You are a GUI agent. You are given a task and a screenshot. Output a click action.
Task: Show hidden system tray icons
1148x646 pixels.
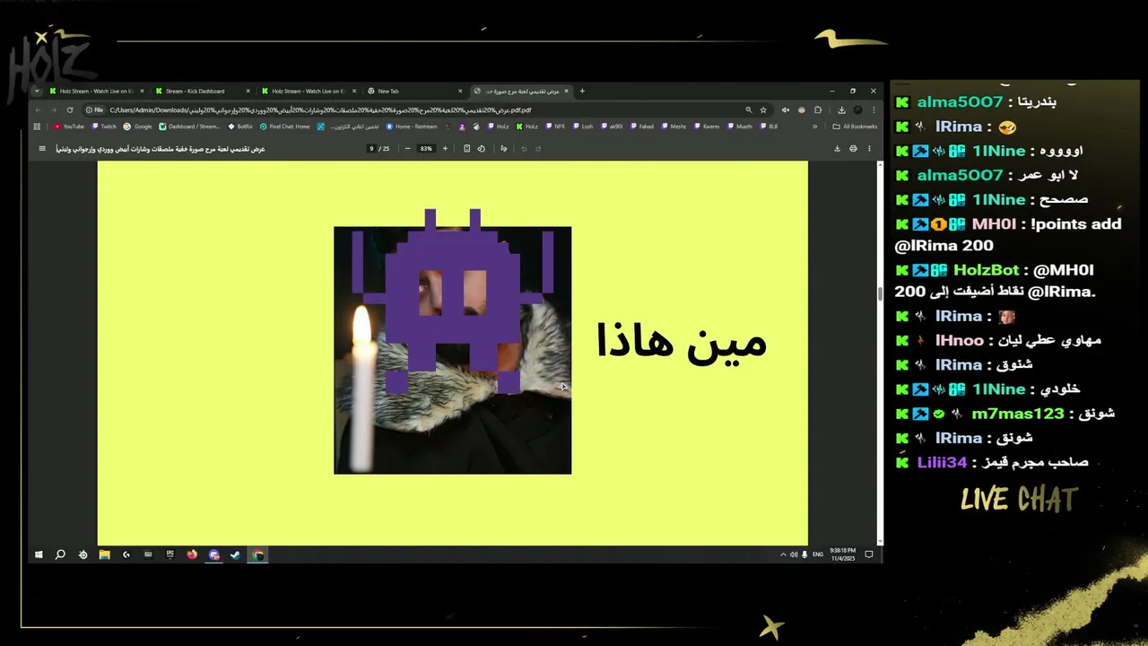[x=783, y=555]
